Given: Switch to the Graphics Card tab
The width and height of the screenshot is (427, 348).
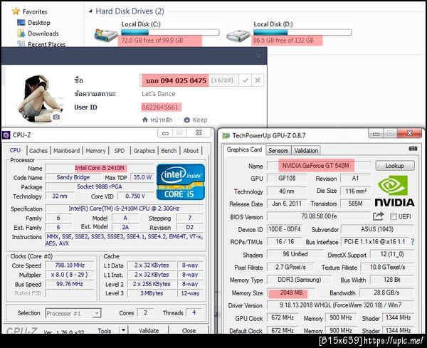Looking at the screenshot, I should [245, 149].
